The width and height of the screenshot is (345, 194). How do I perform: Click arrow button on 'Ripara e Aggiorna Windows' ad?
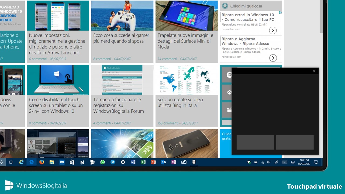click(x=273, y=58)
